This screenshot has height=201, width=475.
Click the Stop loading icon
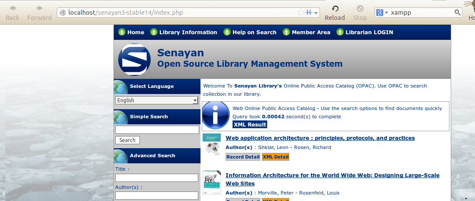pos(360,9)
